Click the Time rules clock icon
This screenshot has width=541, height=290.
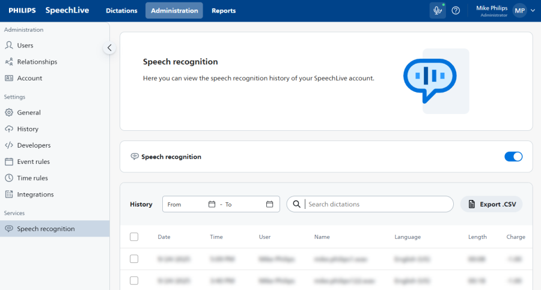click(x=9, y=178)
